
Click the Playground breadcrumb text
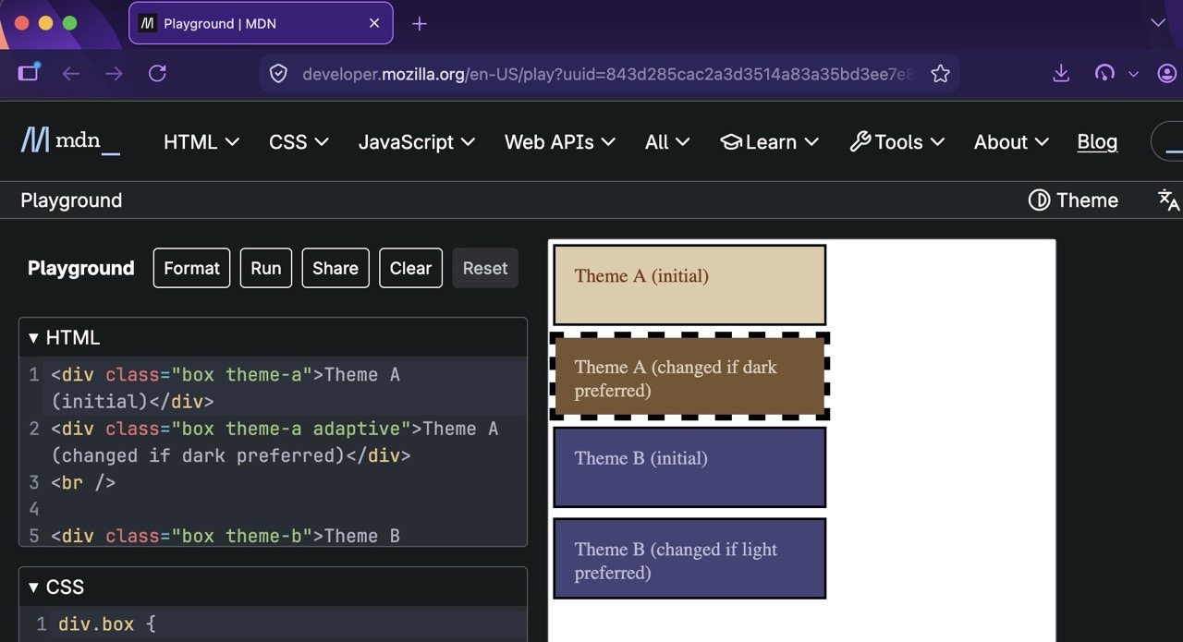point(71,200)
